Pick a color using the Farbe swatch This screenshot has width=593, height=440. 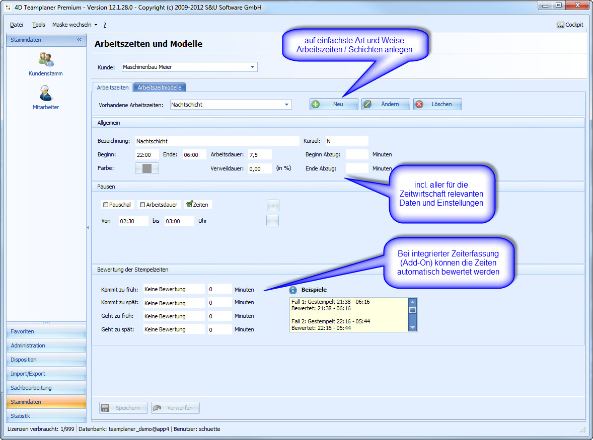coord(146,168)
